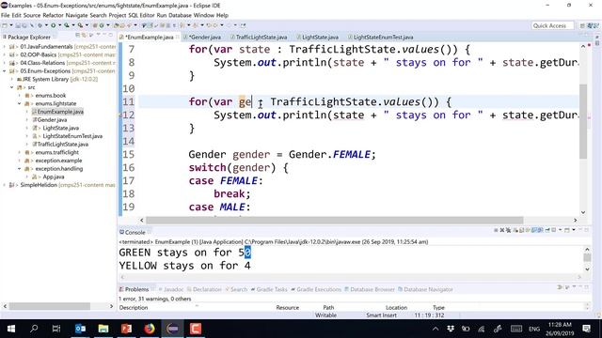Remove the launch from the console

(x=502, y=230)
